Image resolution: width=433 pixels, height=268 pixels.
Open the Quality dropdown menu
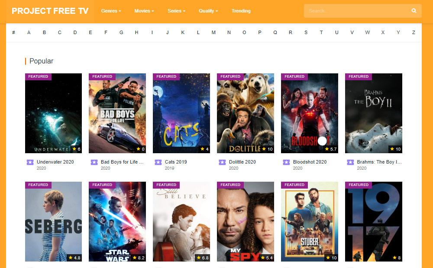click(x=208, y=11)
